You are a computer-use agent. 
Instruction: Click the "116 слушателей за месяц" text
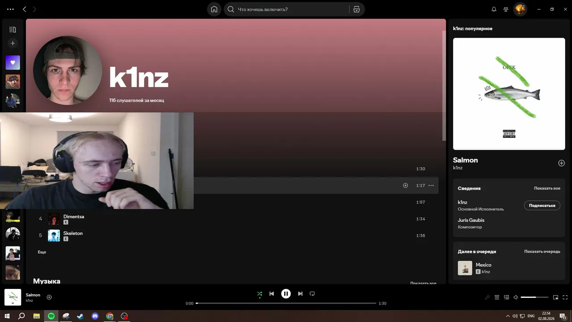[x=137, y=101]
